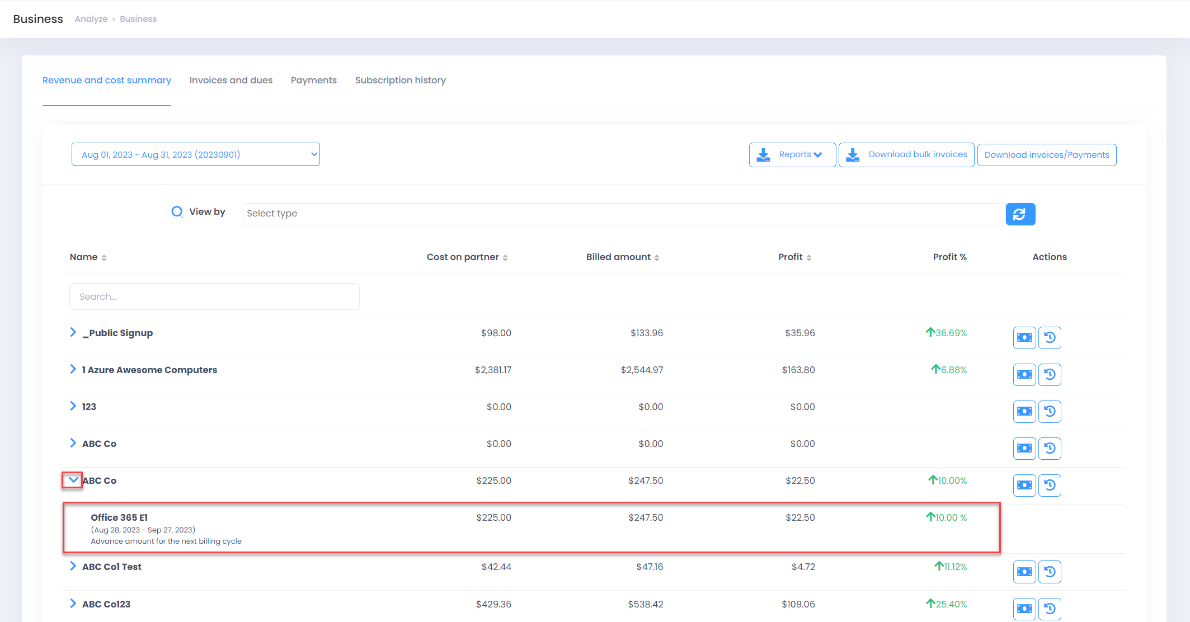The height and width of the screenshot is (622, 1190).
Task: Expand the 1 Azure Awesome Computers row
Action: pos(73,369)
